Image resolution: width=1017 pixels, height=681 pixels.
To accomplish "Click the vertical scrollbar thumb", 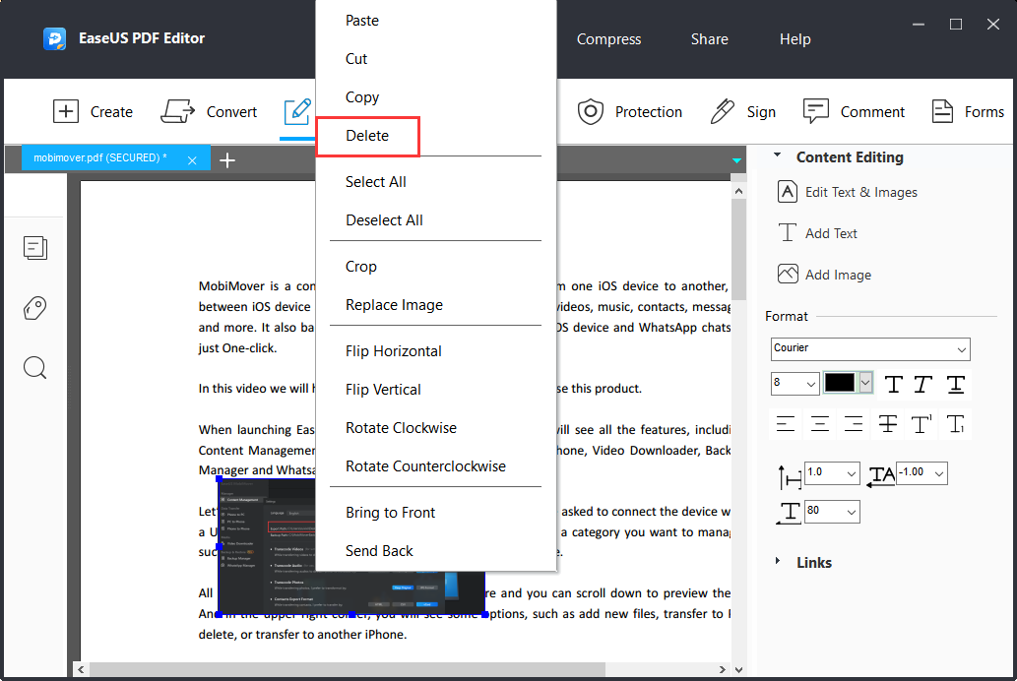I will click(738, 248).
